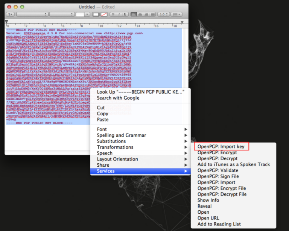Click the left indent ruler marker
Image resolution: width=289 pixels, height=231 pixels.
pyautogui.click(x=6, y=22)
